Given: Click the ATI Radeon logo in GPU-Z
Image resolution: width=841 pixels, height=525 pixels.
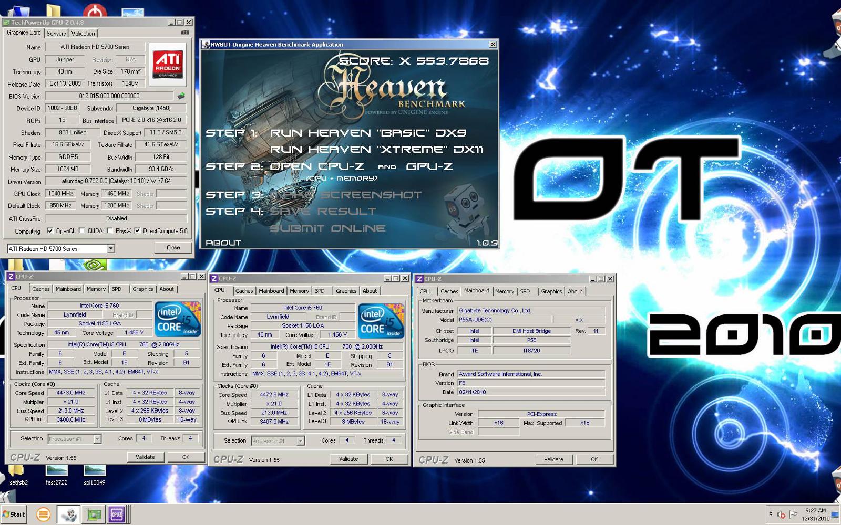Looking at the screenshot, I should 168,64.
